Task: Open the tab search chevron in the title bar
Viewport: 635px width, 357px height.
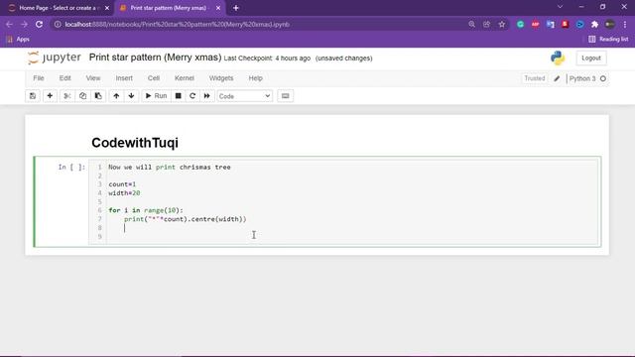Action: [560, 7]
